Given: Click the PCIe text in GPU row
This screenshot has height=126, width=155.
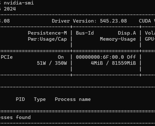Looking at the screenshot, I should coord(7,57).
